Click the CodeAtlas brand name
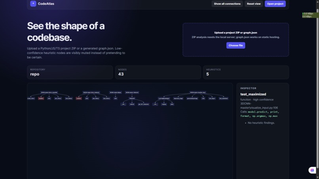The height and width of the screenshot is (179, 319). (x=46, y=4)
